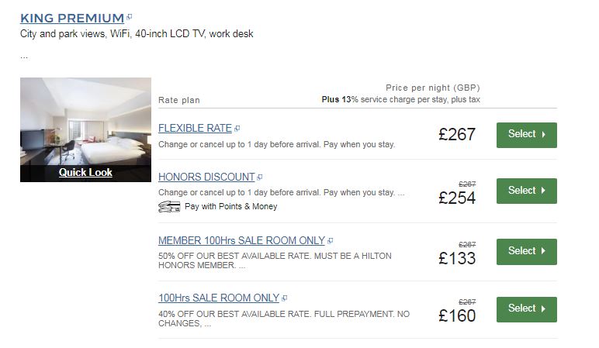Click the popup icon beside KING PREMIUM
The height and width of the screenshot is (348, 599).
point(130,17)
